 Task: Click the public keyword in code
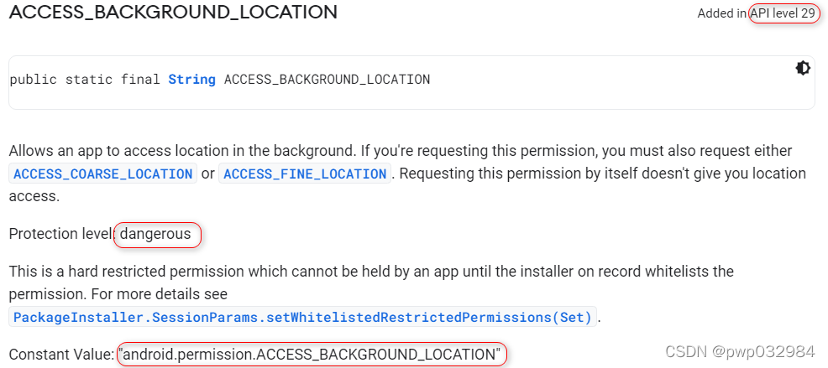click(33, 80)
